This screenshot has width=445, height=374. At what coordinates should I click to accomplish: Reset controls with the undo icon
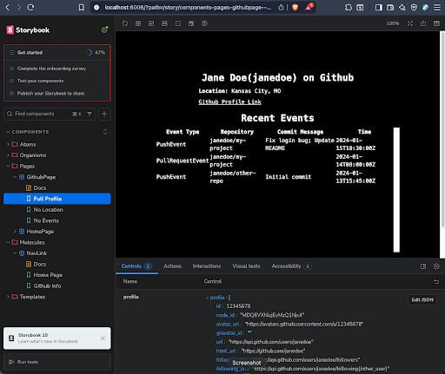pos(436,281)
